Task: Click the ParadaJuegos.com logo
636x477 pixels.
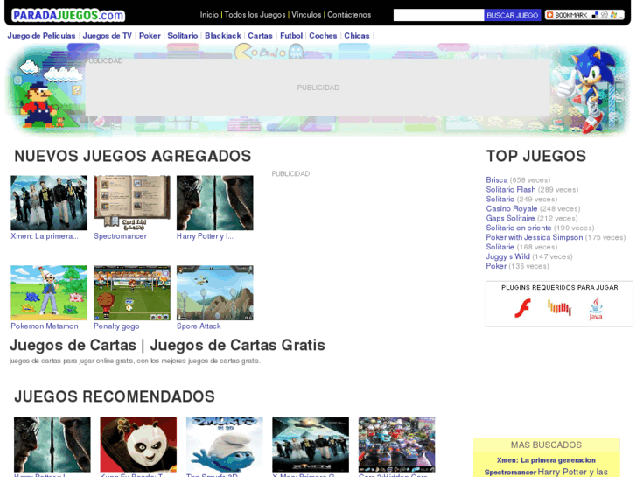Action: 68,16
